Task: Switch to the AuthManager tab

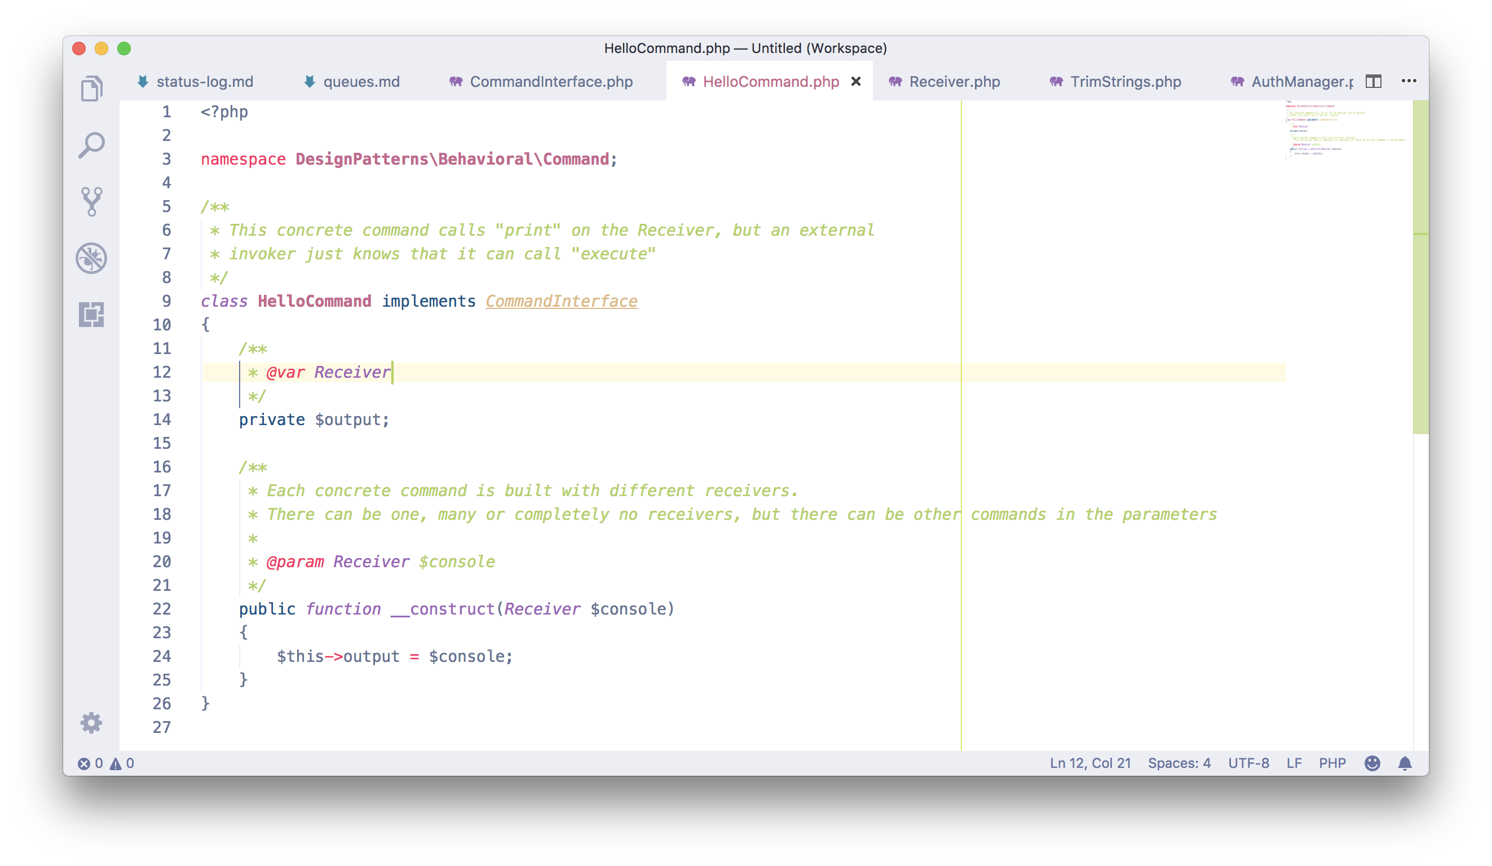Action: coord(1292,82)
